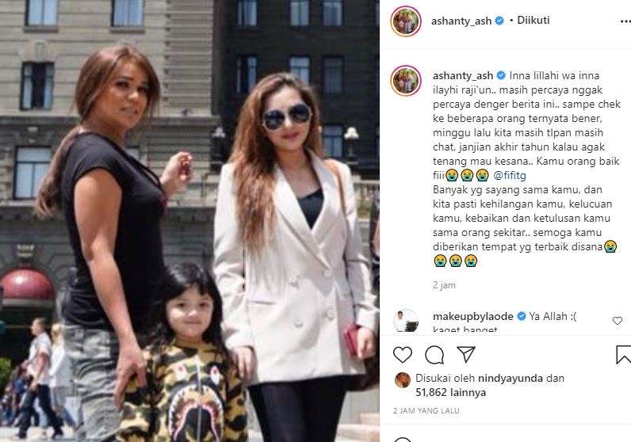631x442 pixels.
Task: Click the ashanty_ash name in caption
Action: pyautogui.click(x=463, y=75)
